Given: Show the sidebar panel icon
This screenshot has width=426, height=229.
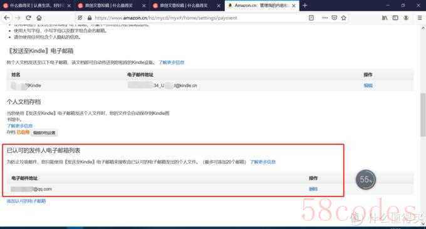Looking at the screenshot, I should (x=395, y=18).
